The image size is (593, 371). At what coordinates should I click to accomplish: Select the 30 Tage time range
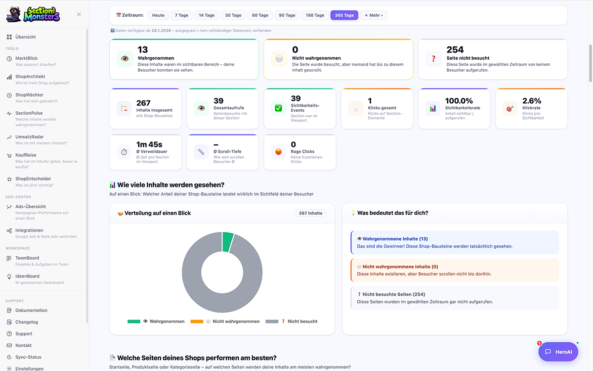tap(233, 15)
